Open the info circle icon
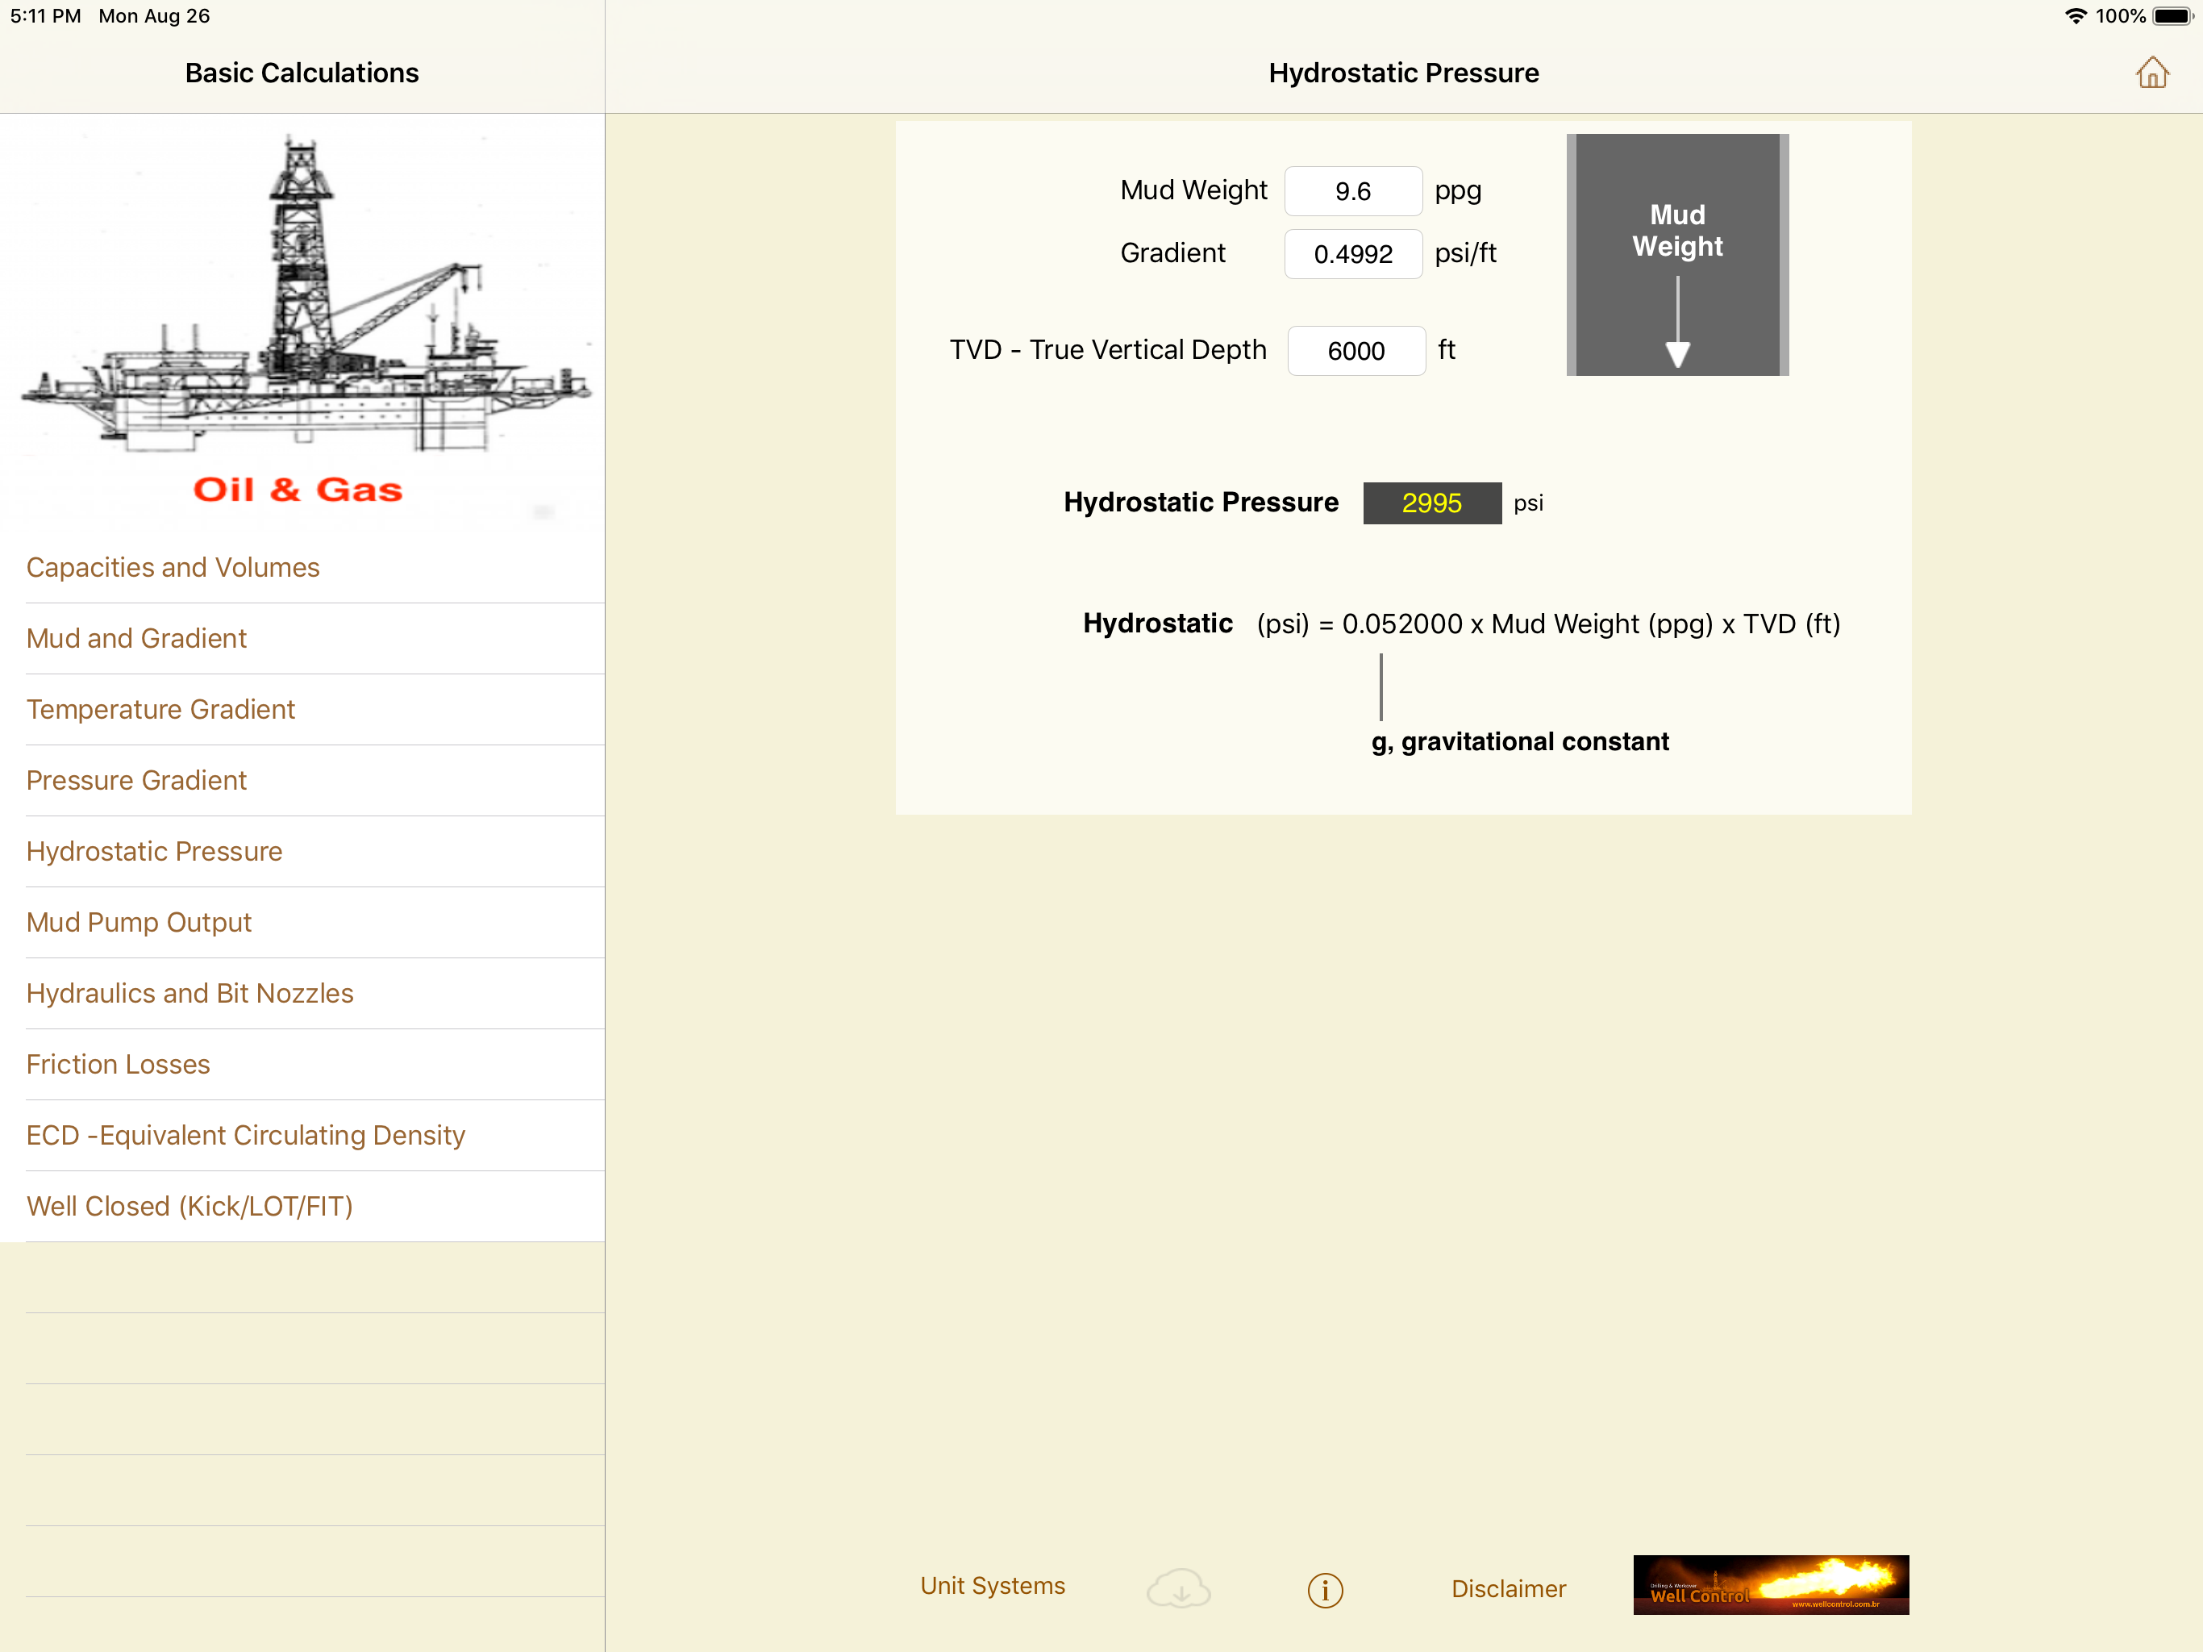The image size is (2203, 1652). (1325, 1589)
